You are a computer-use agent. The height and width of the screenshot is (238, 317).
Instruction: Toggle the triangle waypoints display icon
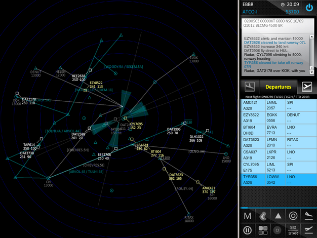(x=278, y=216)
